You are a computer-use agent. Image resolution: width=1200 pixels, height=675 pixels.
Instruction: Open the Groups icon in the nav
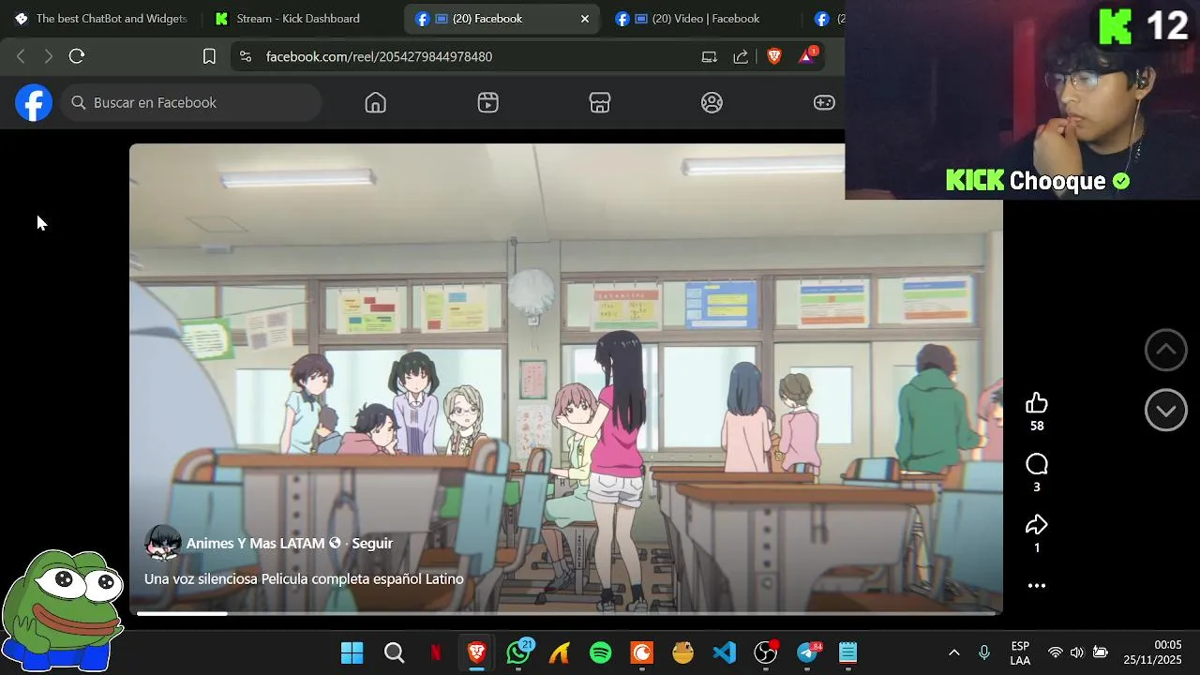[712, 103]
